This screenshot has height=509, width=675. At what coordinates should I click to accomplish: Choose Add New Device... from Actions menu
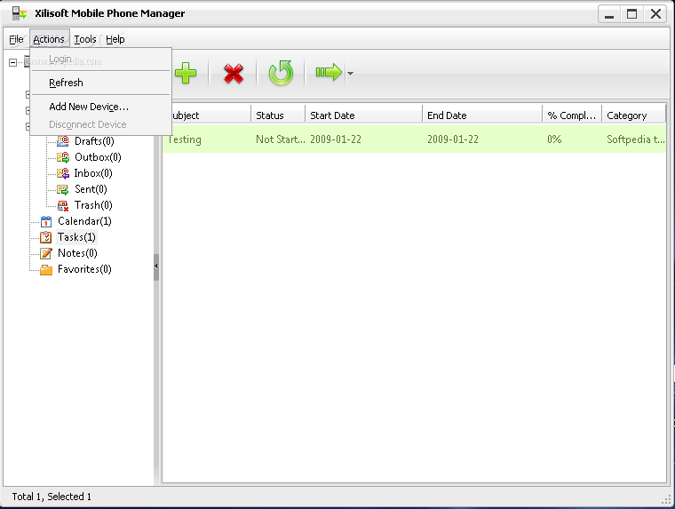click(x=100, y=107)
